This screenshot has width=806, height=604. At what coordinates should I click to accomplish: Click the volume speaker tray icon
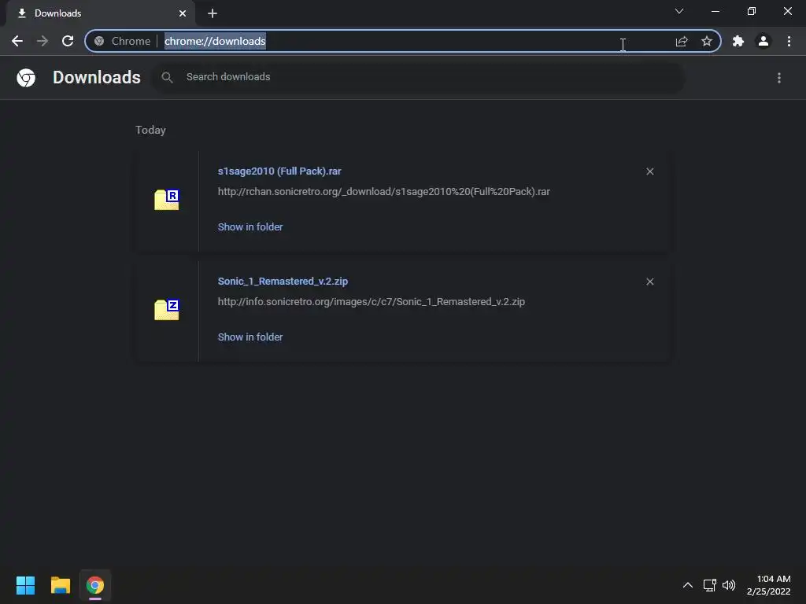pos(729,585)
